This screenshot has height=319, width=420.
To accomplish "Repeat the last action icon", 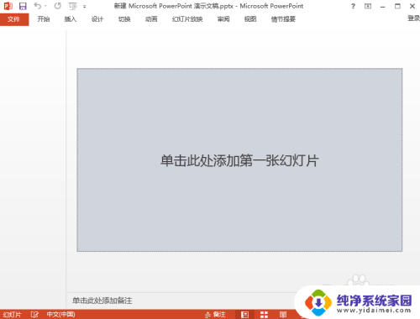I will coord(58,6).
